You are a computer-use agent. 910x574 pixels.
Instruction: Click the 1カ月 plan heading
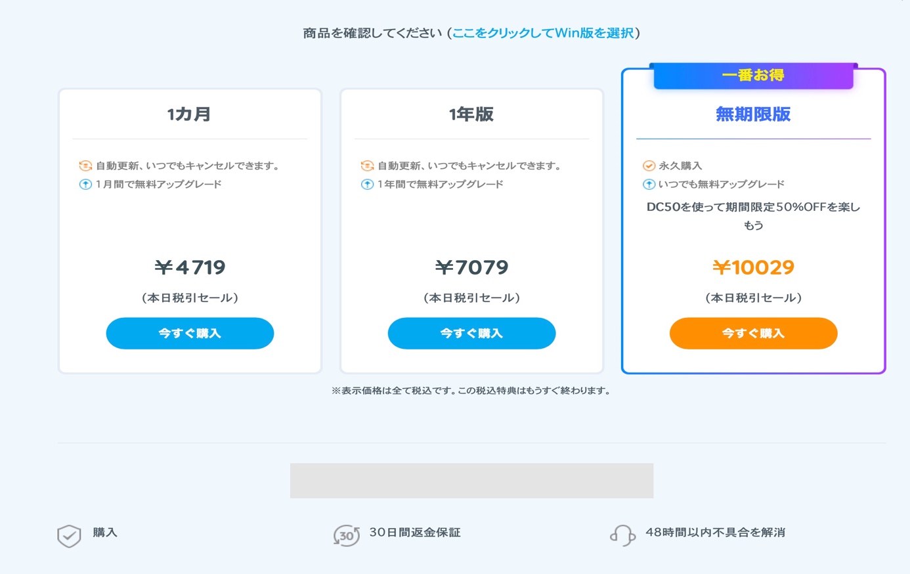(189, 114)
